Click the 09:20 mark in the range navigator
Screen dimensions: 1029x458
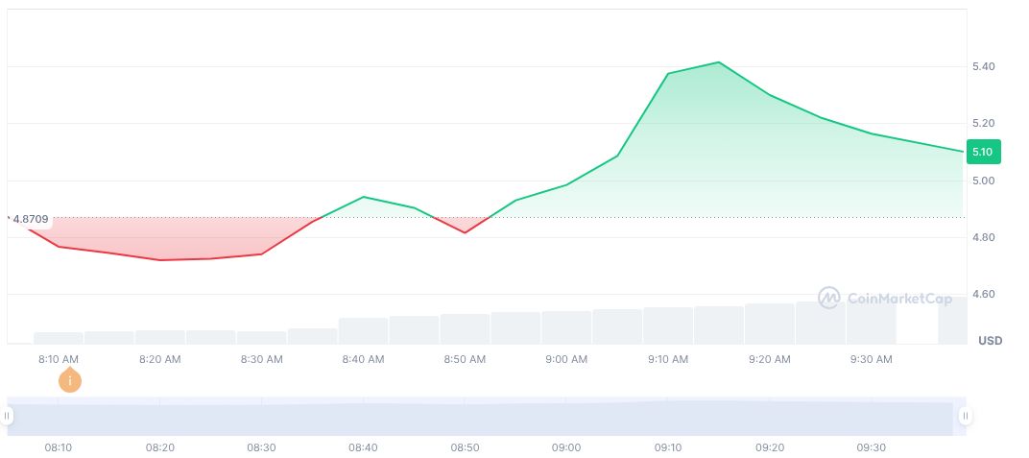(x=770, y=447)
